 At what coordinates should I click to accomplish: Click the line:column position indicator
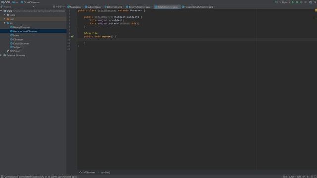(x=285, y=177)
